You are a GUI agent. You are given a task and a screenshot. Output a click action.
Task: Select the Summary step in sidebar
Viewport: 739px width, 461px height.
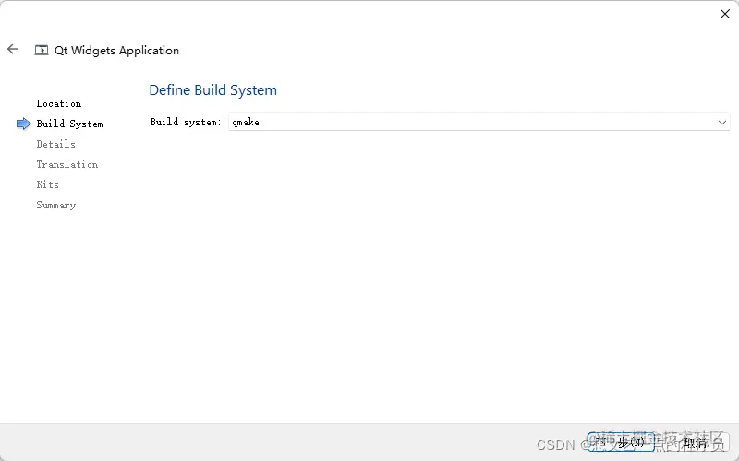pyautogui.click(x=56, y=205)
